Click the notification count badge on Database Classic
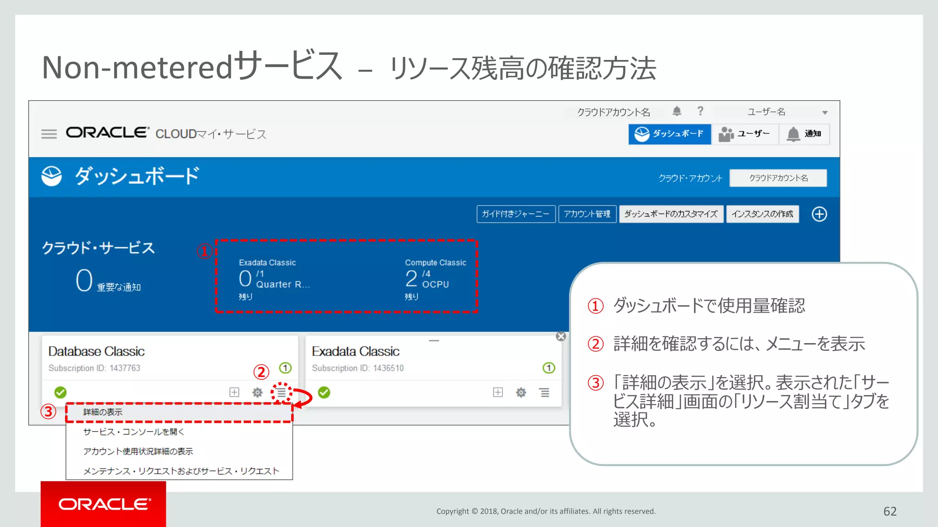Image resolution: width=938 pixels, height=527 pixels. click(x=285, y=368)
